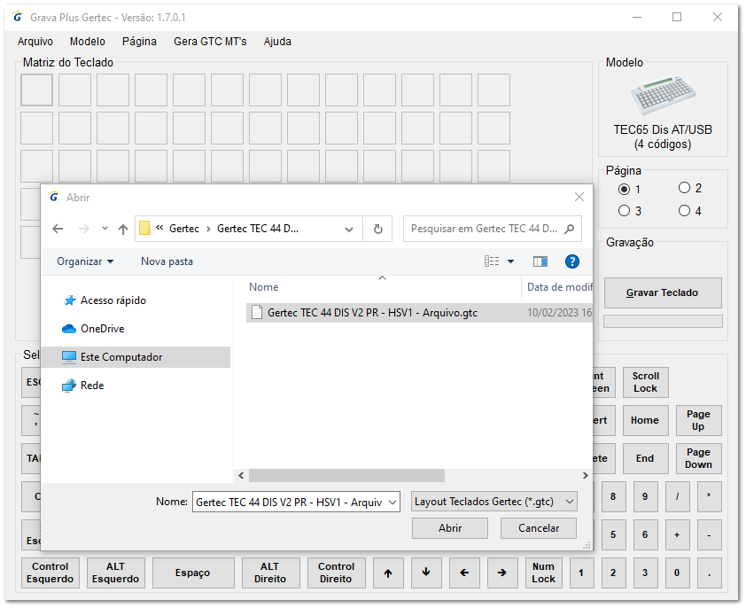
Task: Select Página 4 radio button
Action: pos(684,209)
